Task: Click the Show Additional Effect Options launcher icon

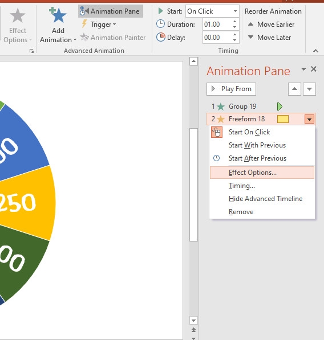Action: click(32, 51)
